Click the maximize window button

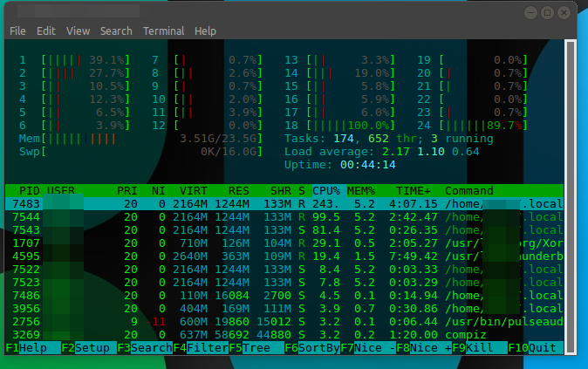(x=548, y=12)
